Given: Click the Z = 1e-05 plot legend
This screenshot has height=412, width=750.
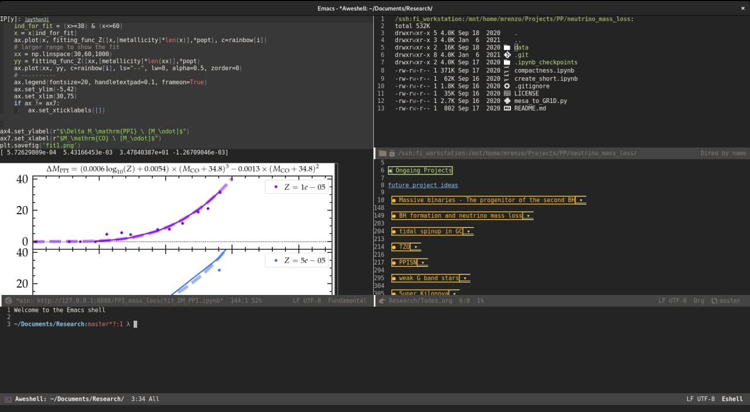Looking at the screenshot, I should coord(298,187).
